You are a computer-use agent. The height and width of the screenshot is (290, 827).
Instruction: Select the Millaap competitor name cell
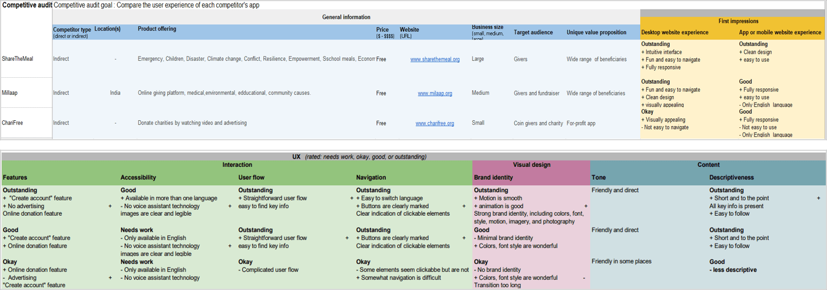point(12,93)
